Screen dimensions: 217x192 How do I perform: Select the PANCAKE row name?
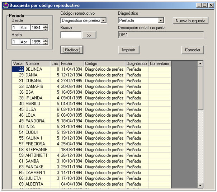[37, 167]
